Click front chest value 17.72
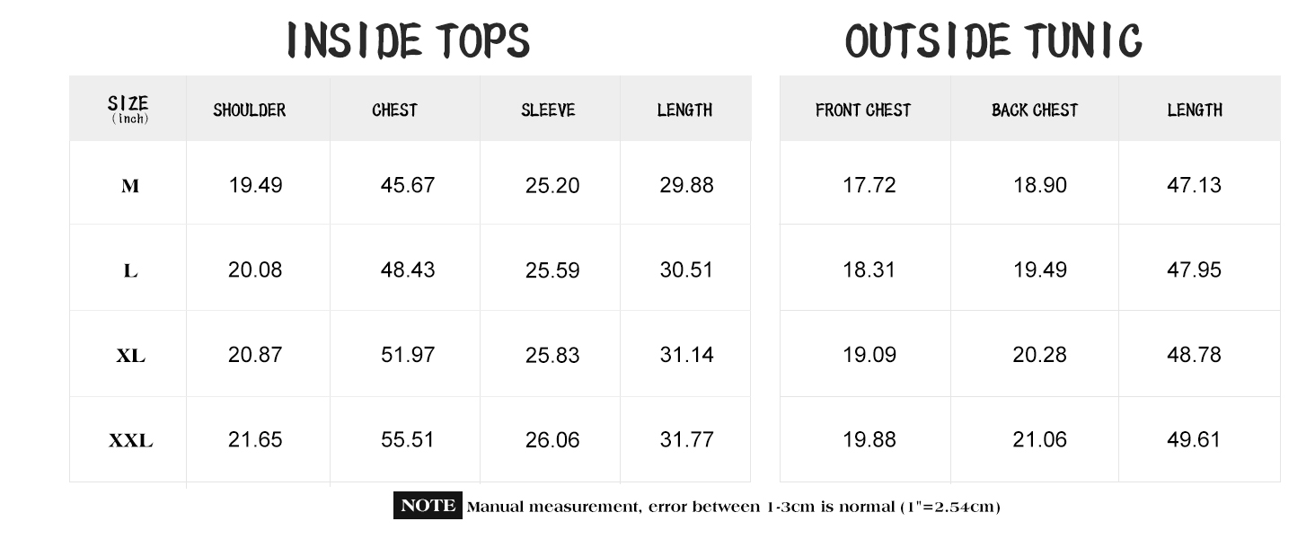Screen dimensions: 1315x539 [x=869, y=185]
